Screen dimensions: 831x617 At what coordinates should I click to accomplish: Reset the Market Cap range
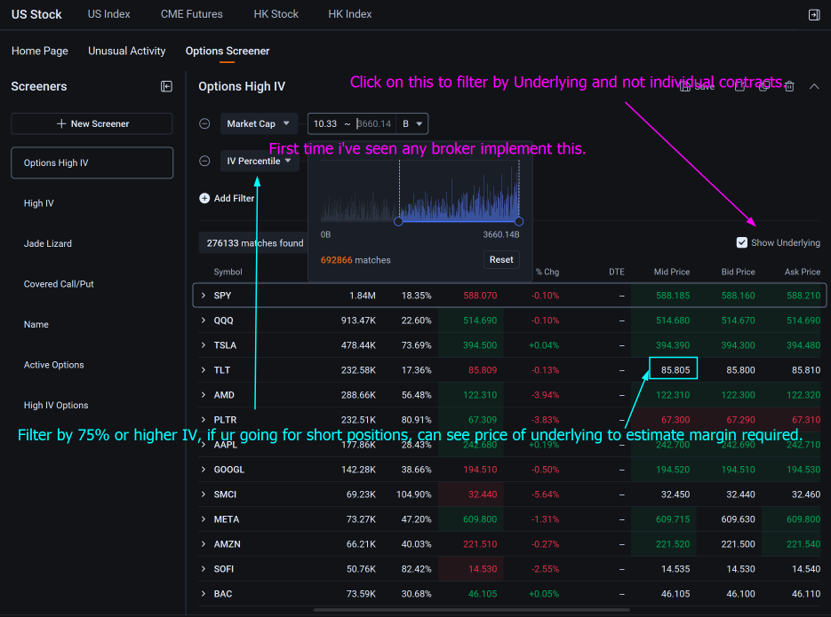pyautogui.click(x=501, y=260)
